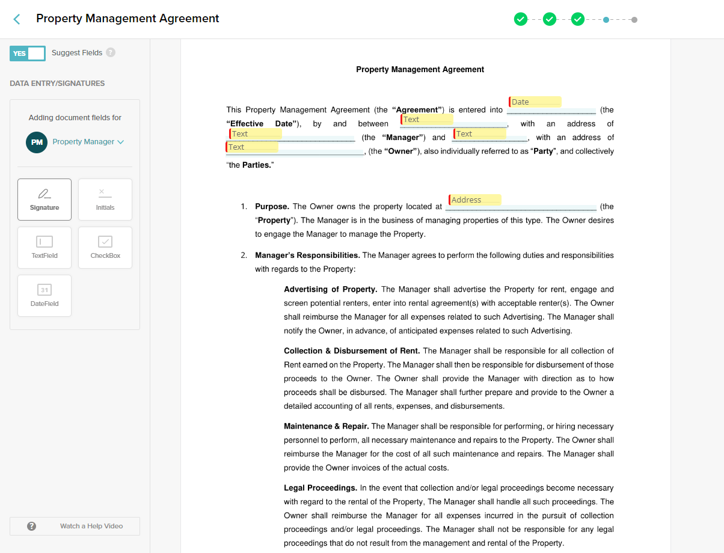Click the third green checkmark step

pyautogui.click(x=577, y=19)
